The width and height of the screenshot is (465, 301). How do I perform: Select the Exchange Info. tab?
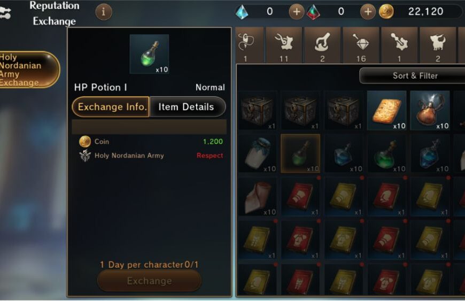point(111,107)
